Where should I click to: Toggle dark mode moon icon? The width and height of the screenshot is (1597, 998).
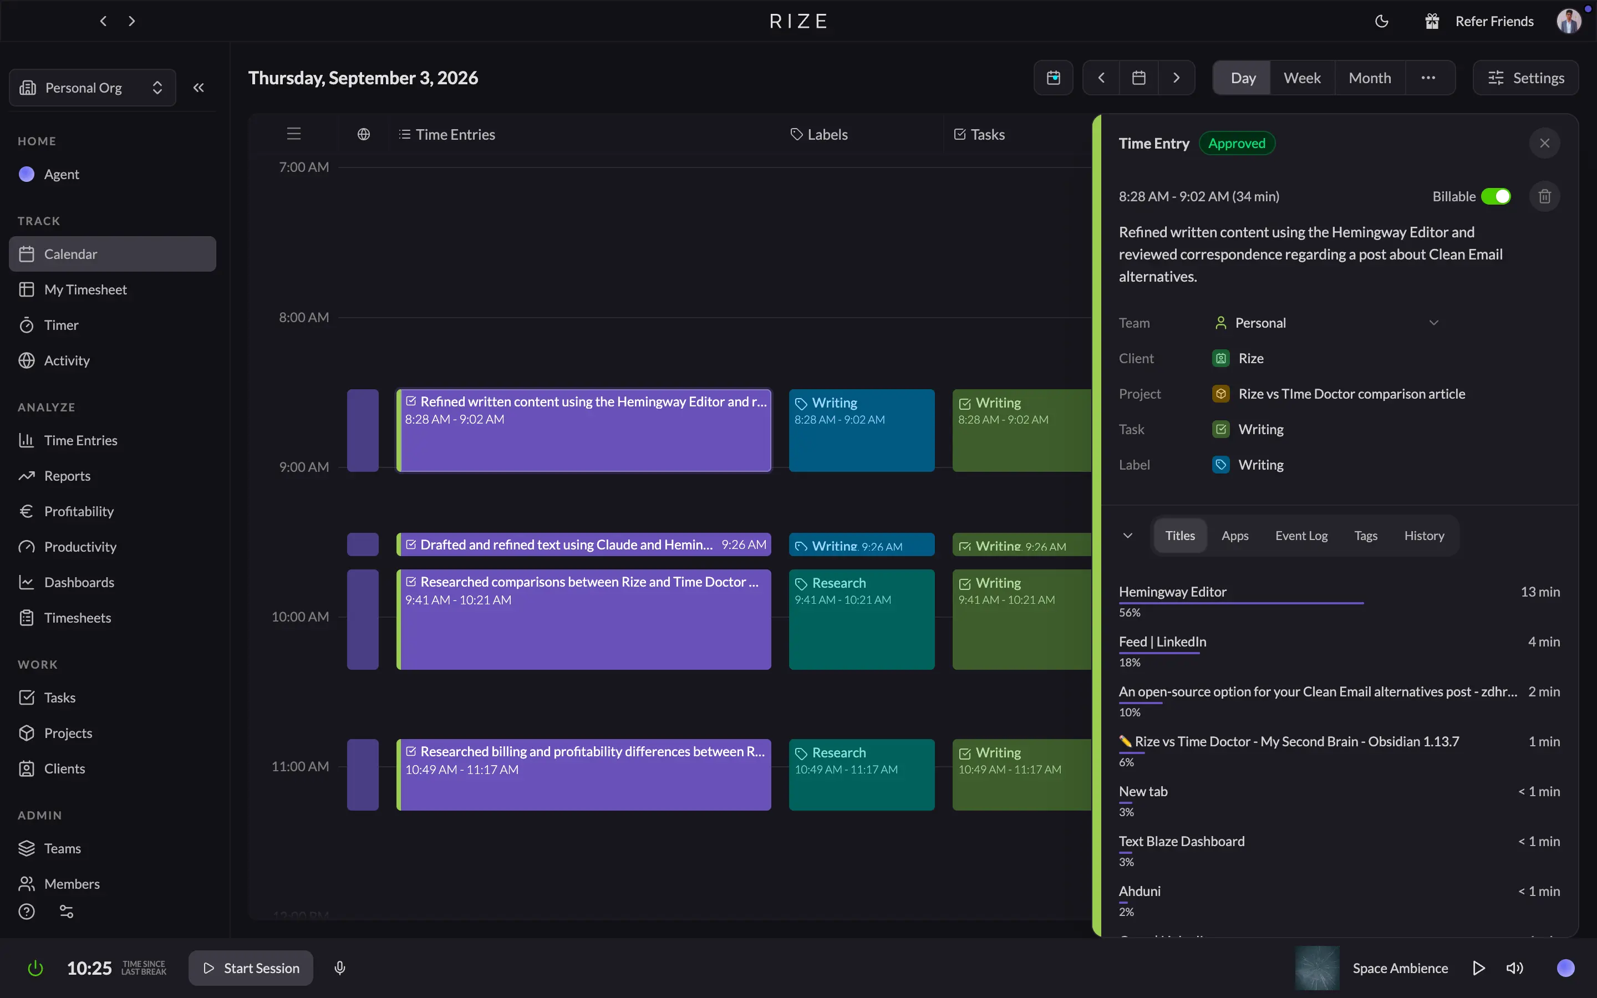[1381, 21]
